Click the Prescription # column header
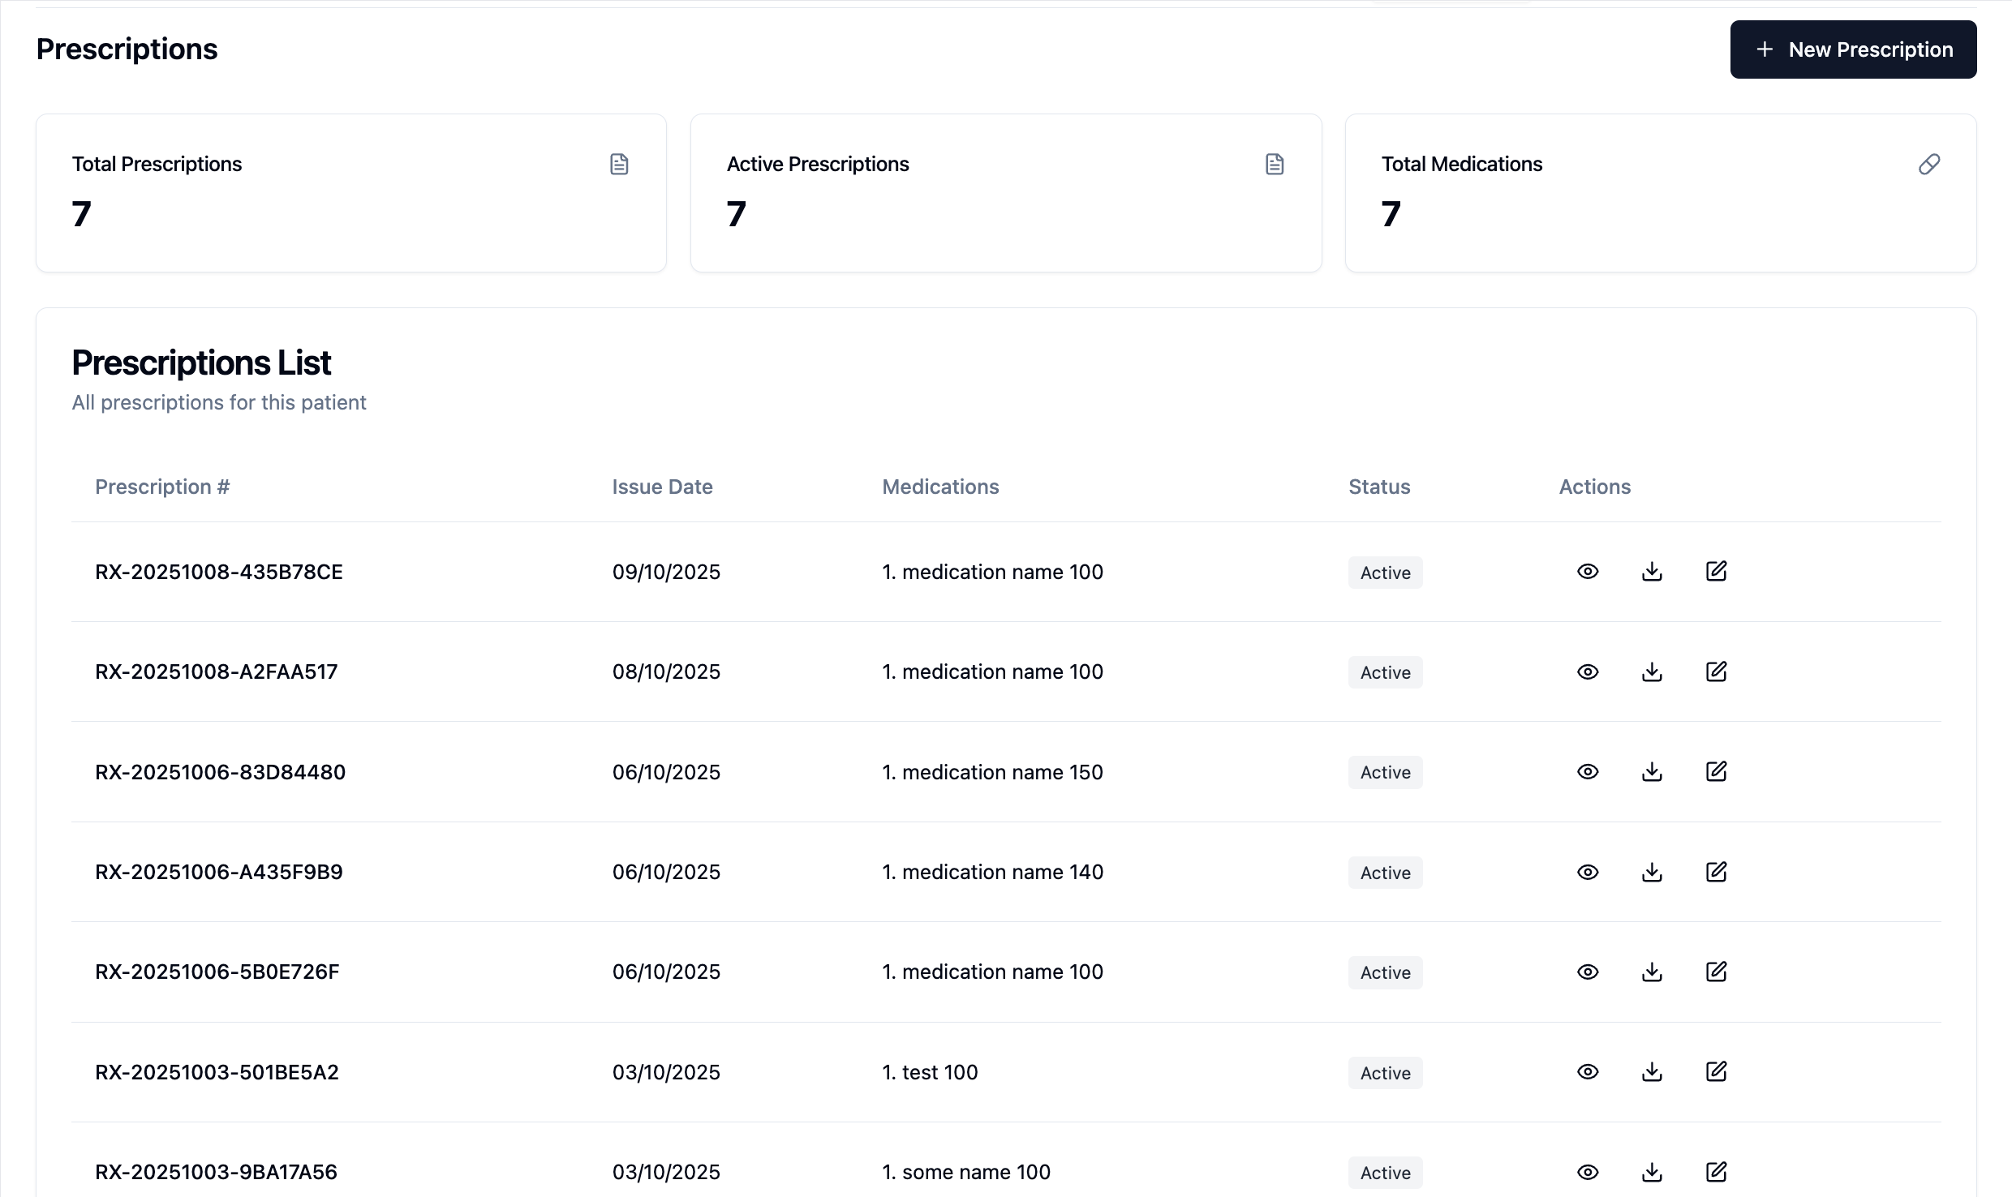Screen dimensions: 2012x1197 tap(162, 487)
